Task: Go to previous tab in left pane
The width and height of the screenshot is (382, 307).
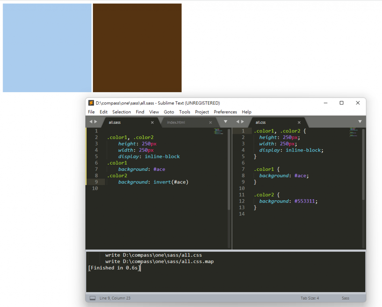Action: pos(91,122)
